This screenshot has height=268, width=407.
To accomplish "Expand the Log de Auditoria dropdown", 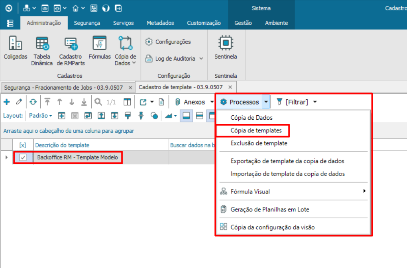I will coord(201,59).
